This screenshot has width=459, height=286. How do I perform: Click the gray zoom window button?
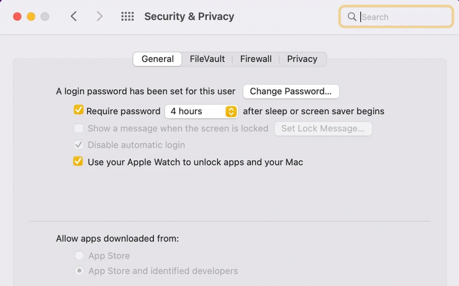45,16
